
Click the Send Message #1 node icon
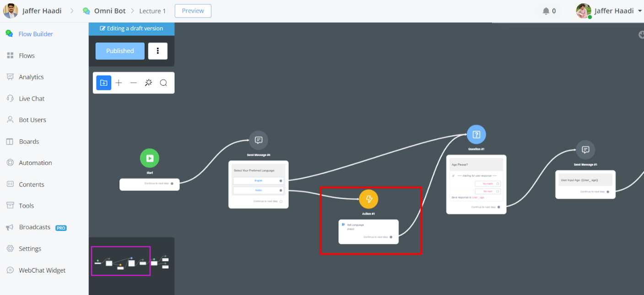585,150
